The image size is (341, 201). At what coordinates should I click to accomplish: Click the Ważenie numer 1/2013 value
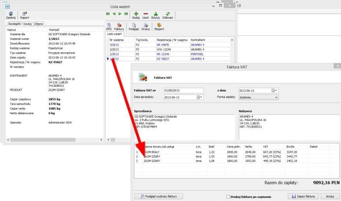(54, 39)
